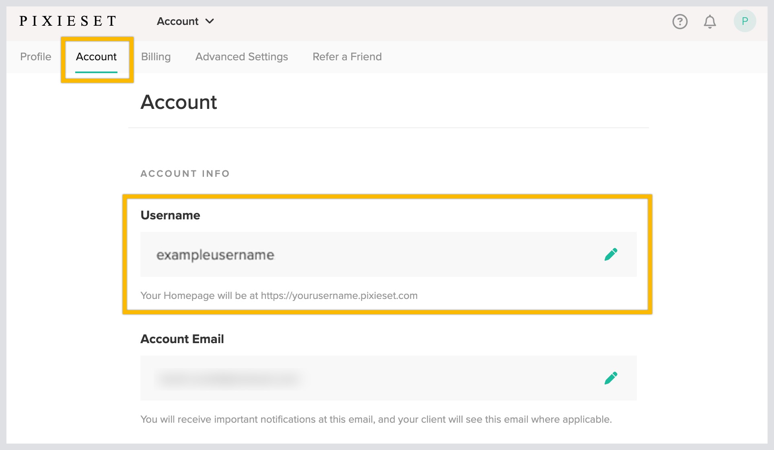Click the Account page heading
The height and width of the screenshot is (450, 774).
coord(179,102)
